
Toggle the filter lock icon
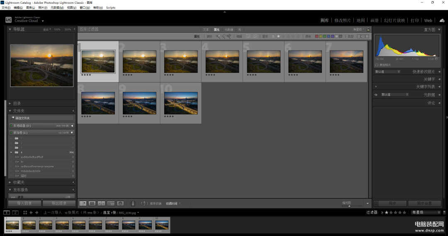[x=367, y=29]
